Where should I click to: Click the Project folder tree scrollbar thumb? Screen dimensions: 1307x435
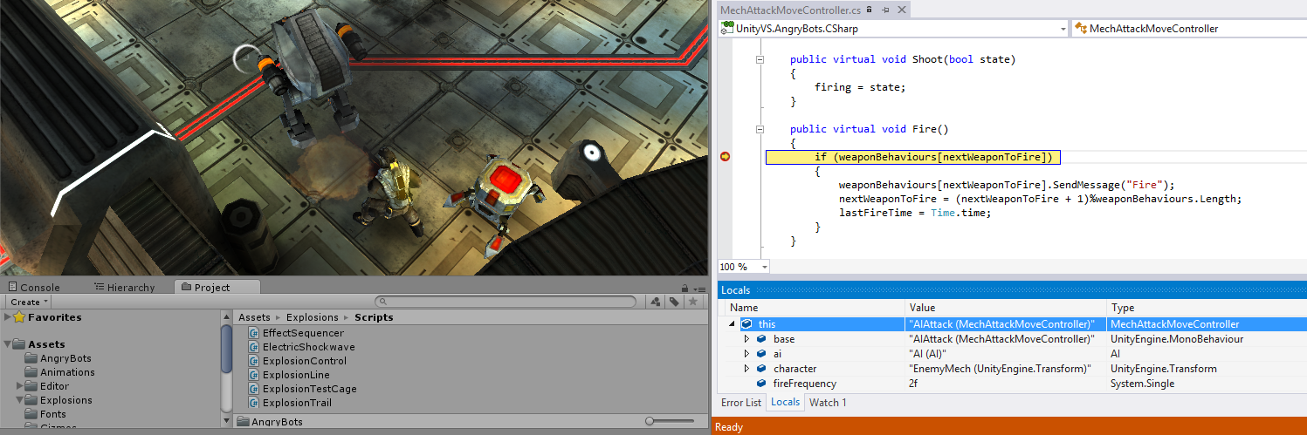click(x=226, y=348)
